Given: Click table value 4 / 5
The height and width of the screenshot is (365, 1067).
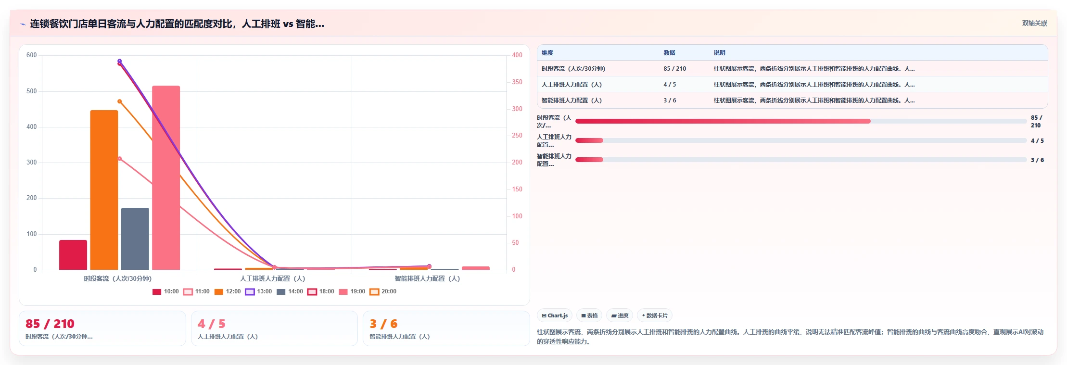Looking at the screenshot, I should [x=670, y=85].
